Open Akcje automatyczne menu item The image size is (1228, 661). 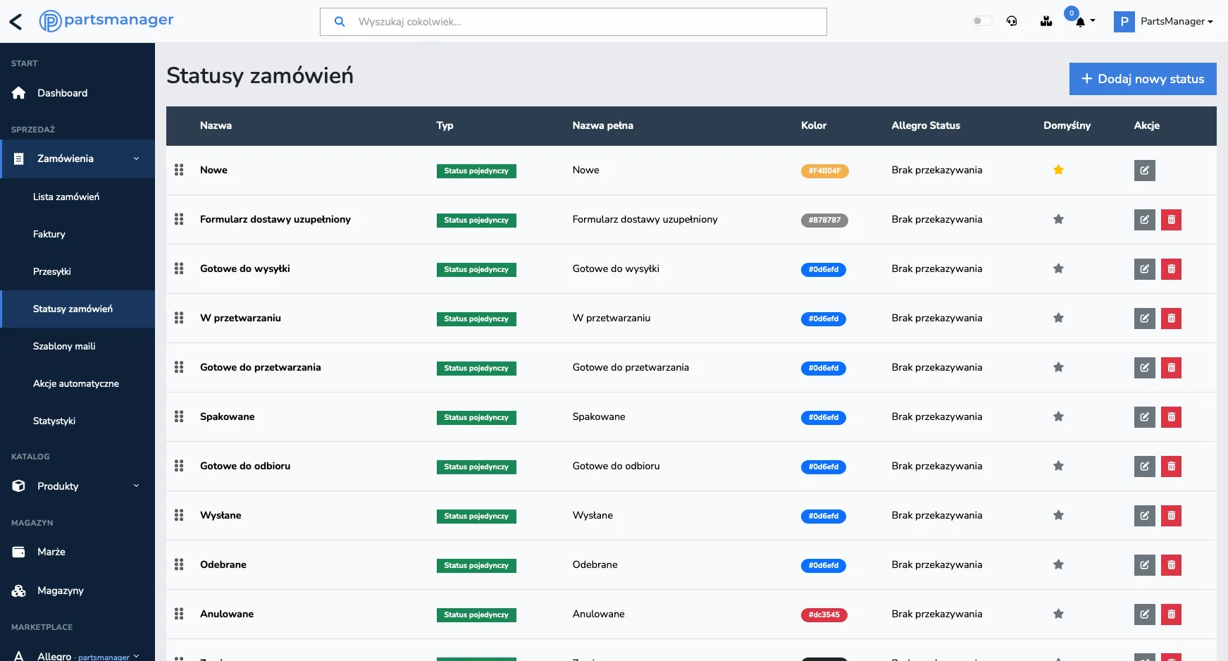77,383
